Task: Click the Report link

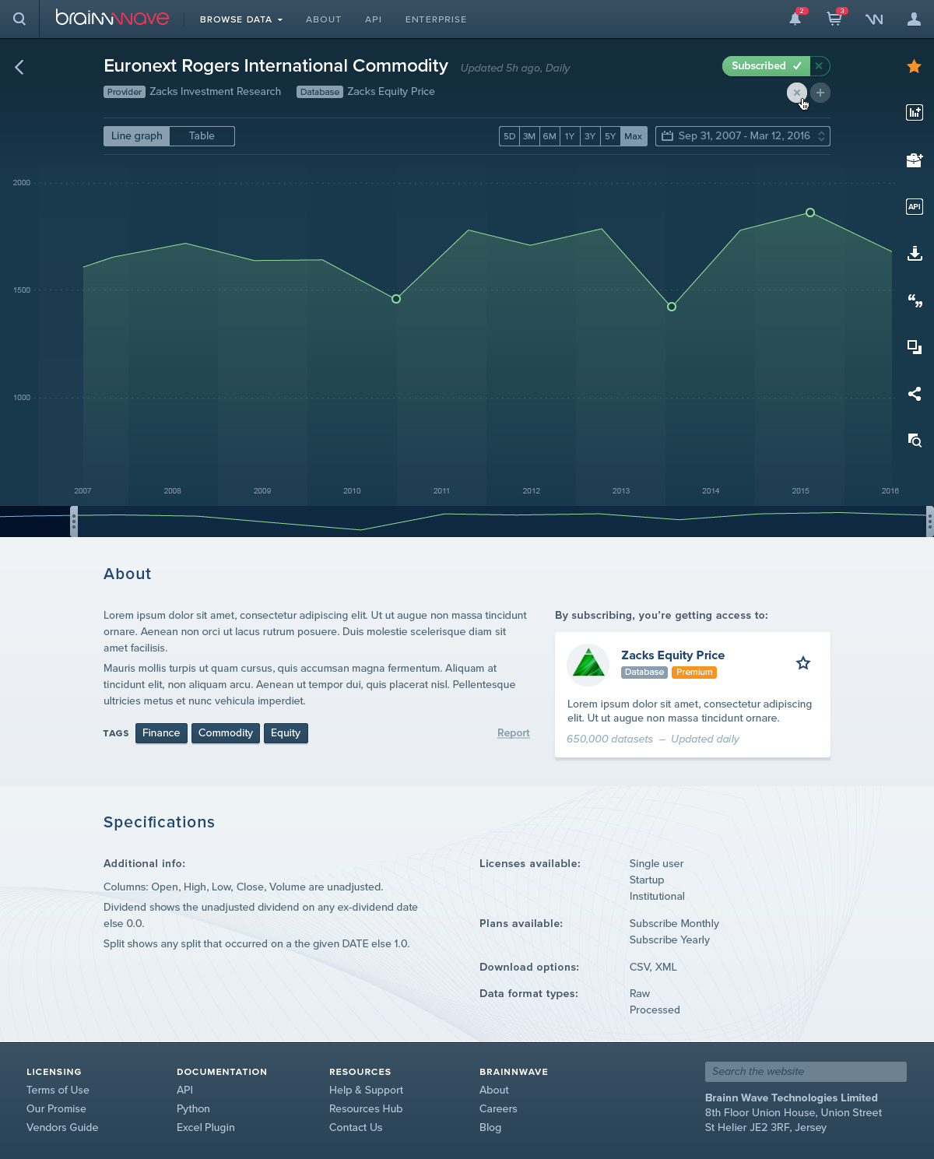Action: pos(514,733)
